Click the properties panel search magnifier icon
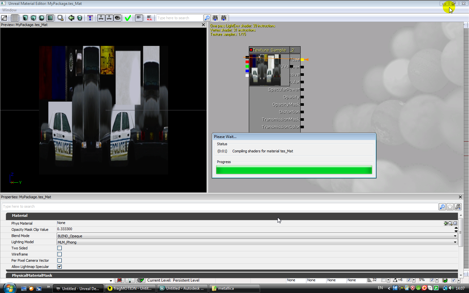This screenshot has width=469, height=293. 442,207
